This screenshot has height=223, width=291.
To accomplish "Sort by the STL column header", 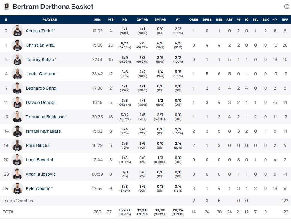I will (255, 19).
